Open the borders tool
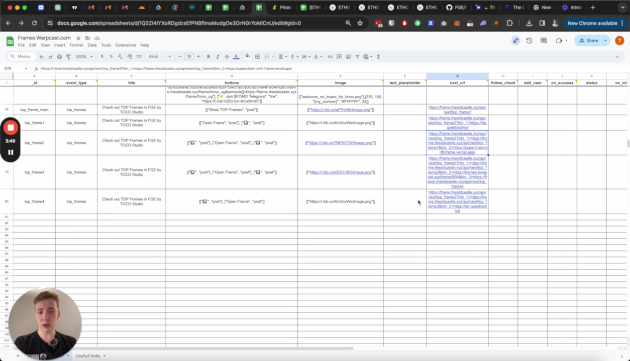Screen dimensions: 630x361 pos(257,57)
